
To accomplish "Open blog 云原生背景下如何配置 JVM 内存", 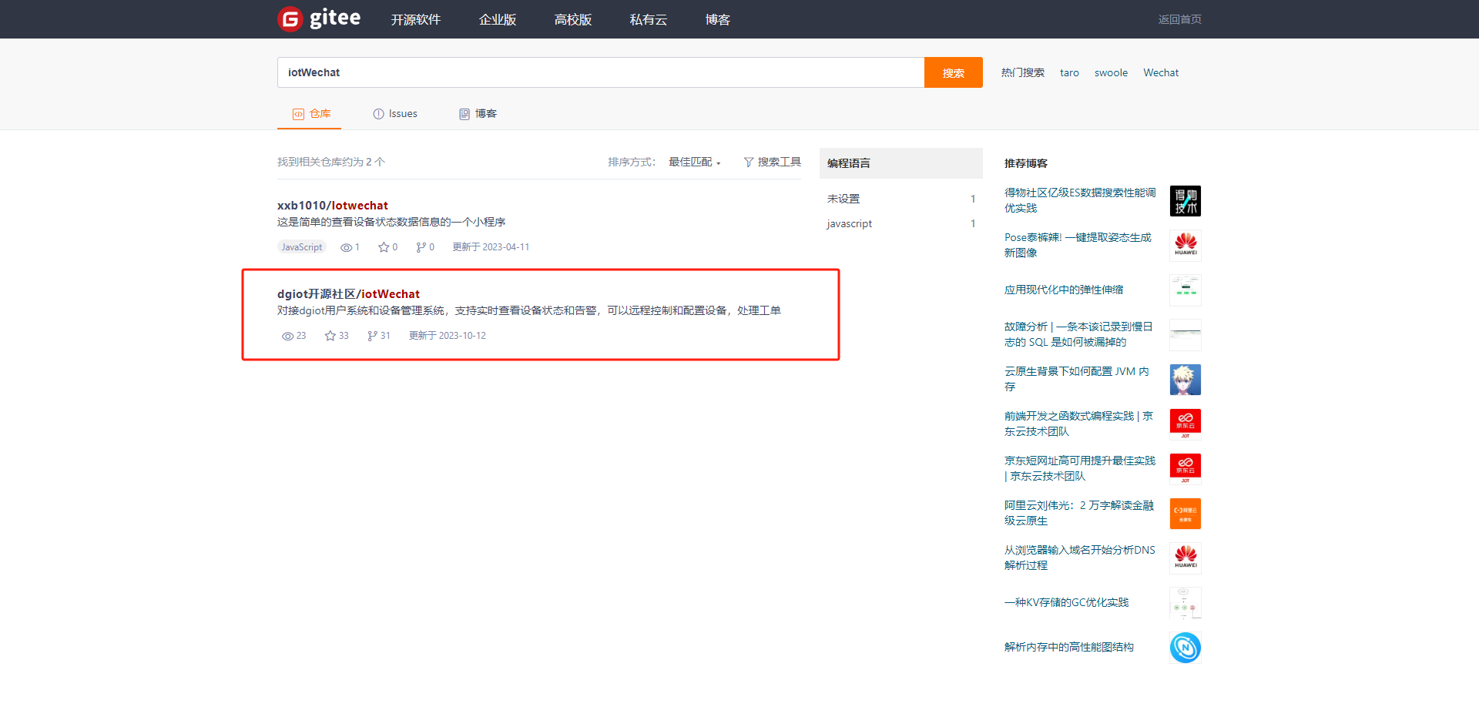I will point(1077,379).
